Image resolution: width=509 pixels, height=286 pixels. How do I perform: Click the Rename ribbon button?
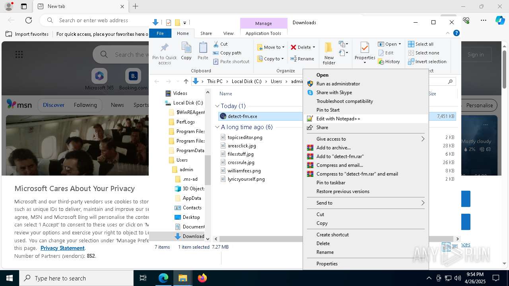coord(302,59)
